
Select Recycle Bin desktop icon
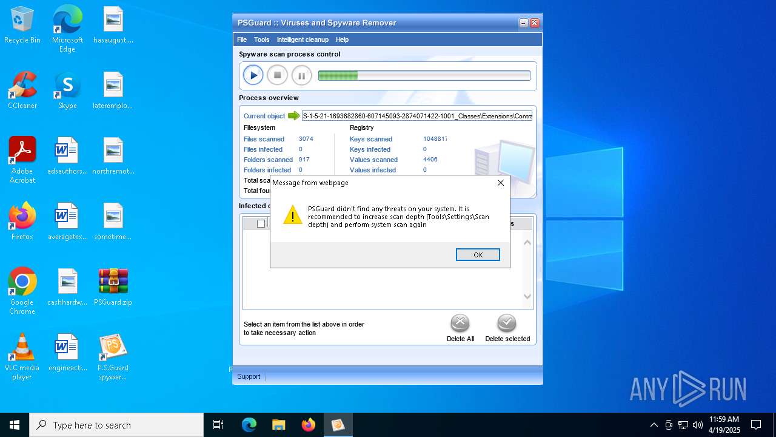[x=22, y=25]
